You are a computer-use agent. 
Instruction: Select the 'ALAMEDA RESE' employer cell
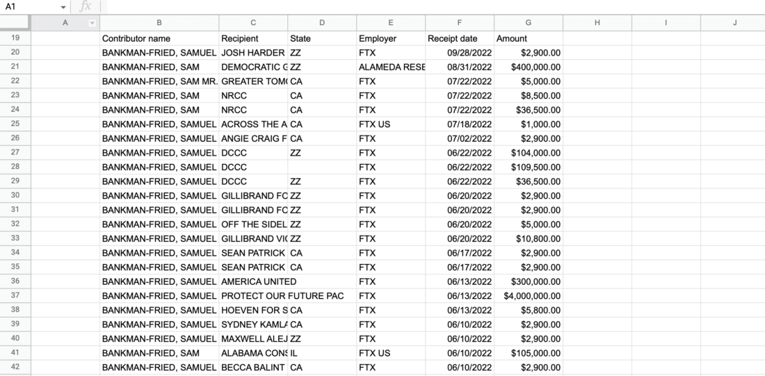(x=391, y=67)
